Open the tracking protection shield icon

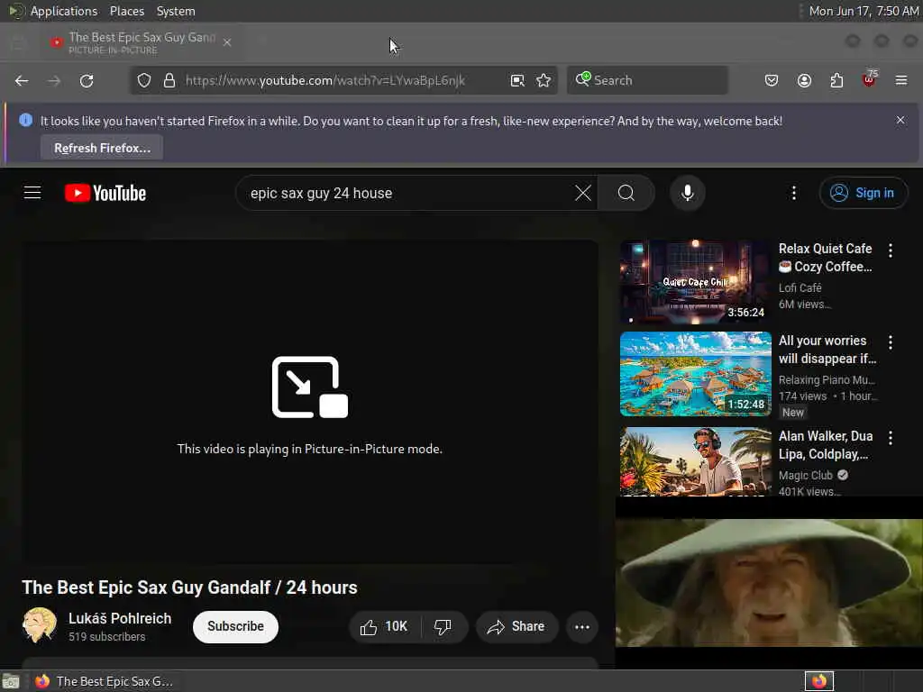coord(144,80)
